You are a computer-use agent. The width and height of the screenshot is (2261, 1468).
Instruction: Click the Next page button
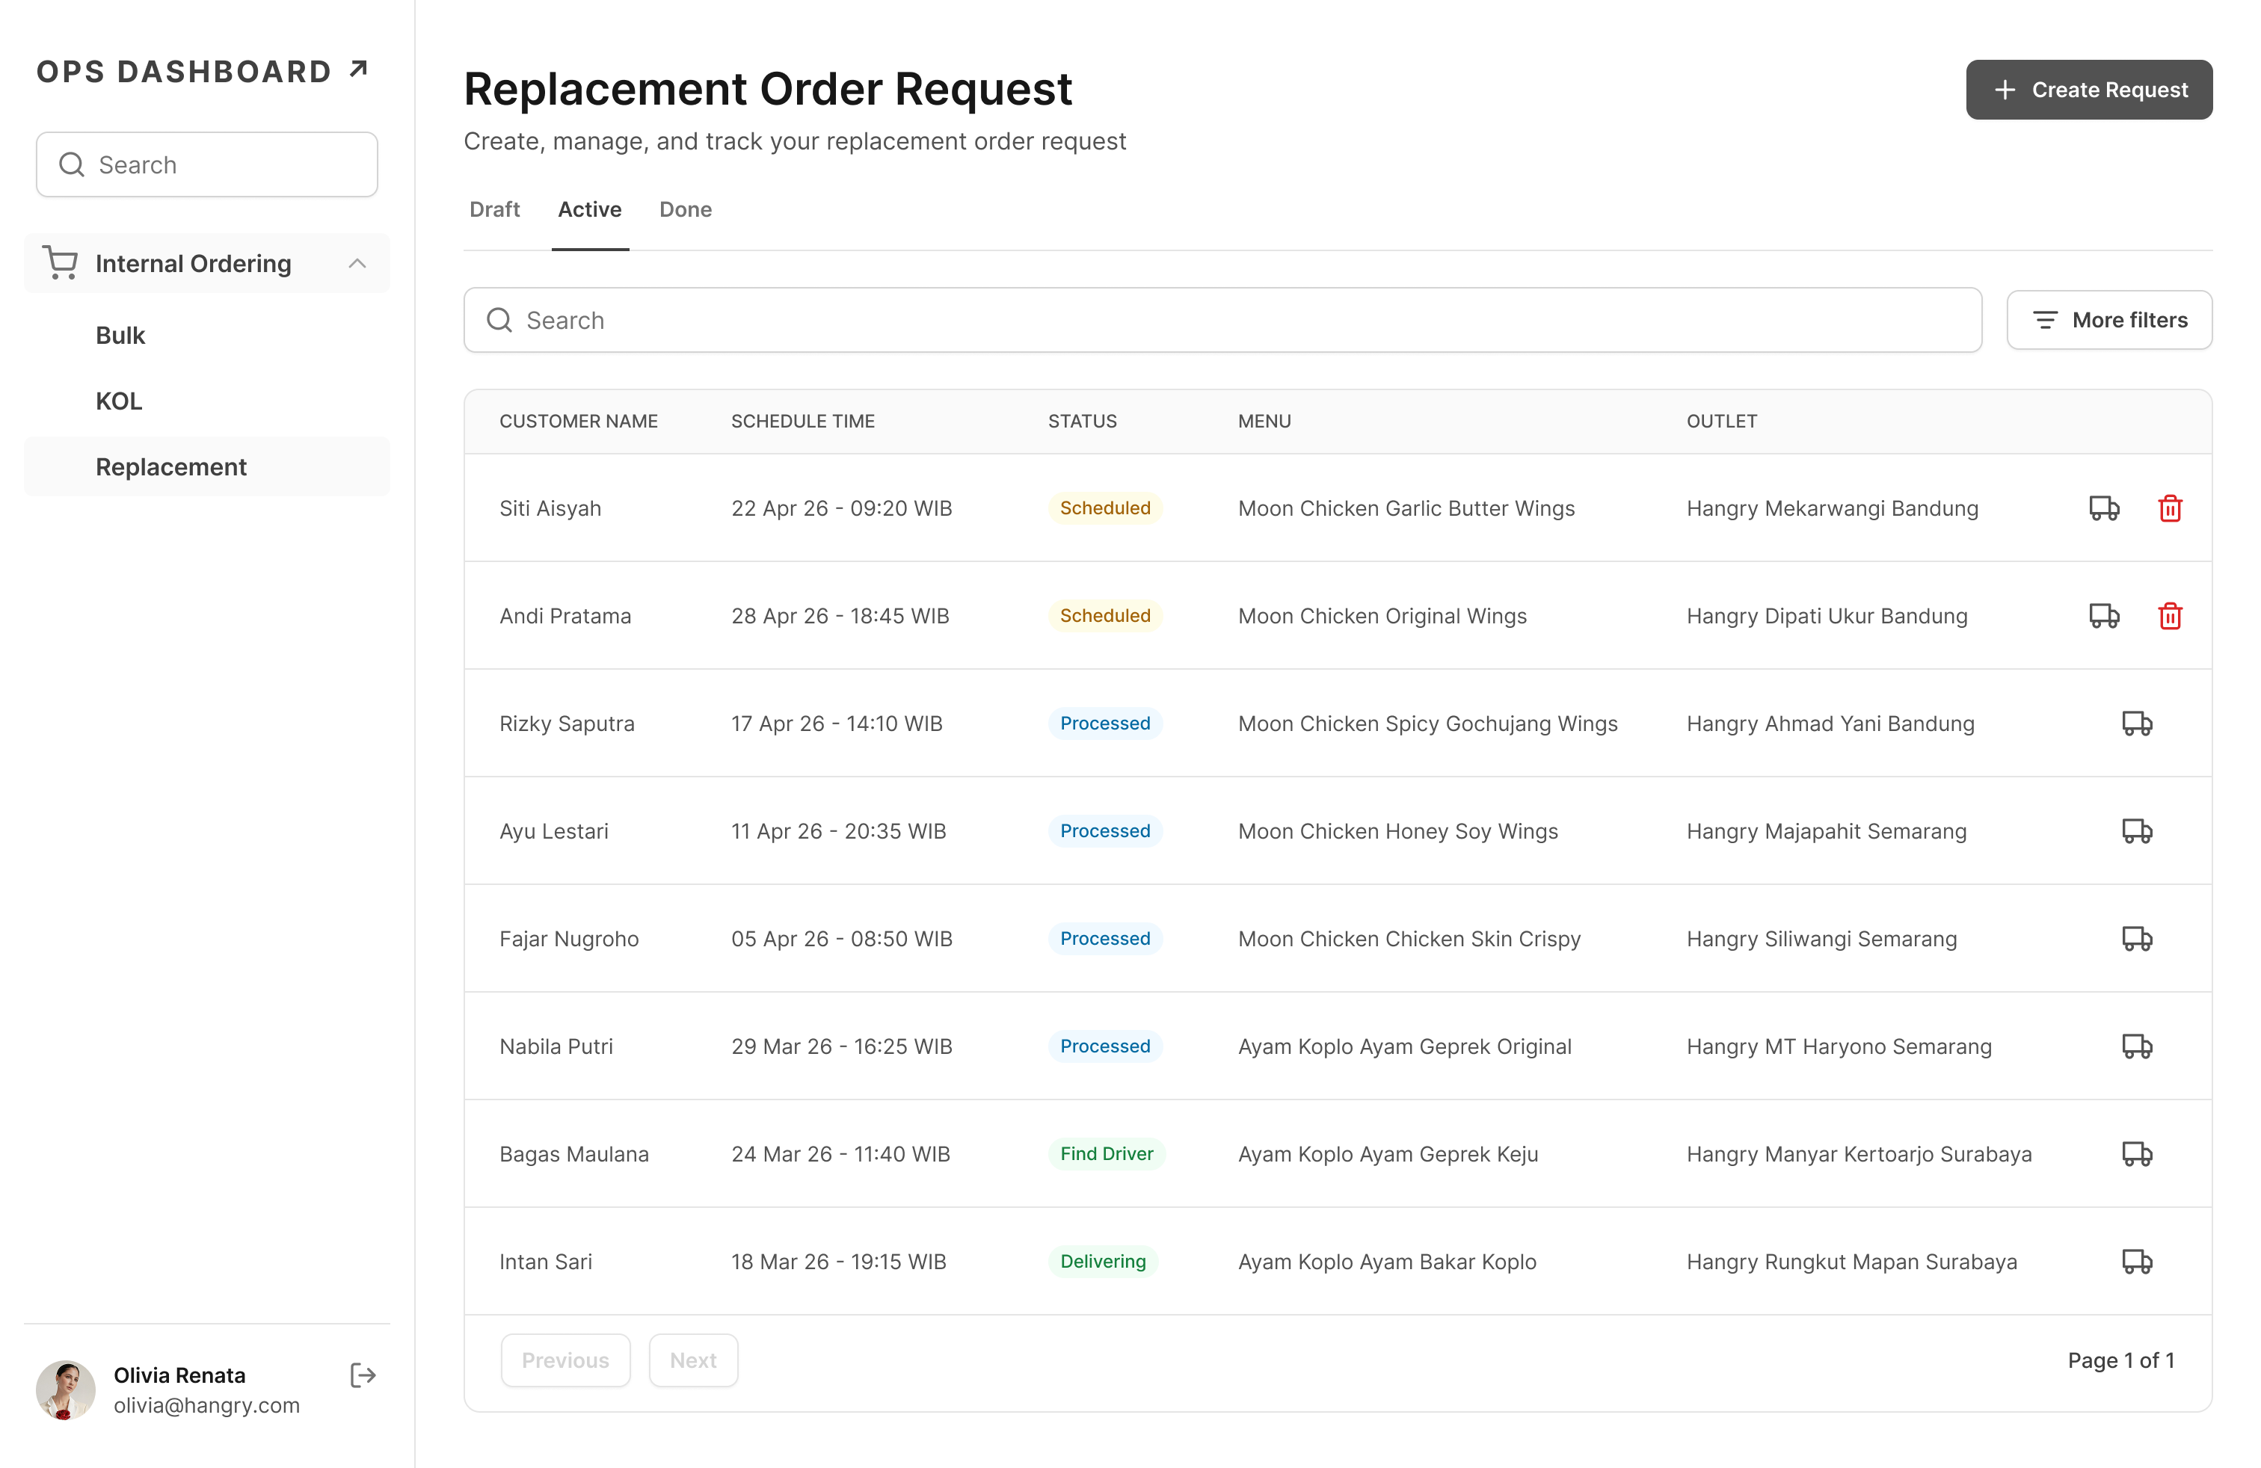[694, 1360]
